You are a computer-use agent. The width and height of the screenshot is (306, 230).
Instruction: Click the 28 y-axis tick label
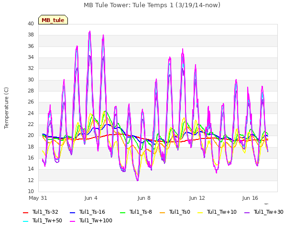[x=31, y=91]
